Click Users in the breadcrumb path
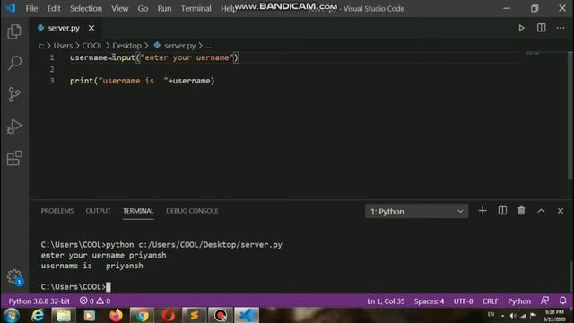Screen dimensions: 574x323 click(x=63, y=46)
